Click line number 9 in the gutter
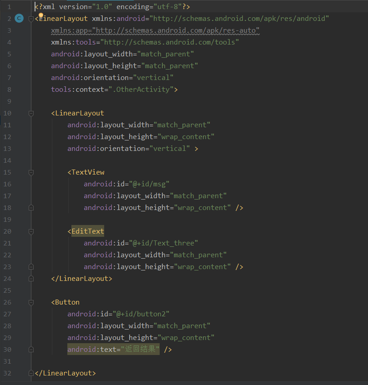 [x=9, y=101]
